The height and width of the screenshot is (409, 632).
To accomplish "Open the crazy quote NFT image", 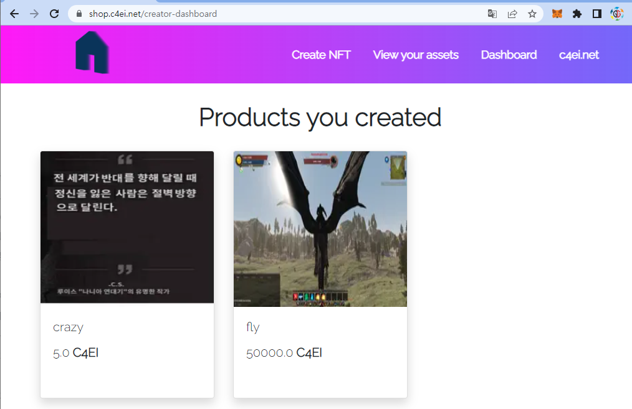I will (127, 227).
